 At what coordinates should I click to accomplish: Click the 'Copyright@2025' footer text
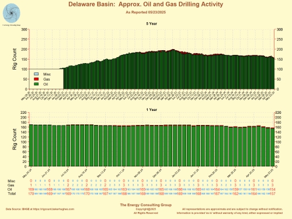pyautogui.click(x=146, y=209)
